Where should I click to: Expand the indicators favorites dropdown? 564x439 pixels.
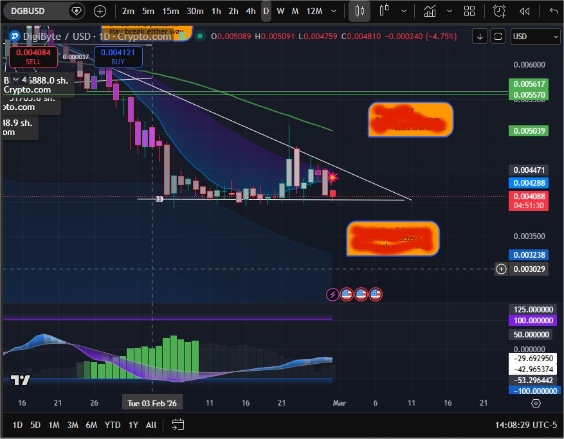(450, 11)
